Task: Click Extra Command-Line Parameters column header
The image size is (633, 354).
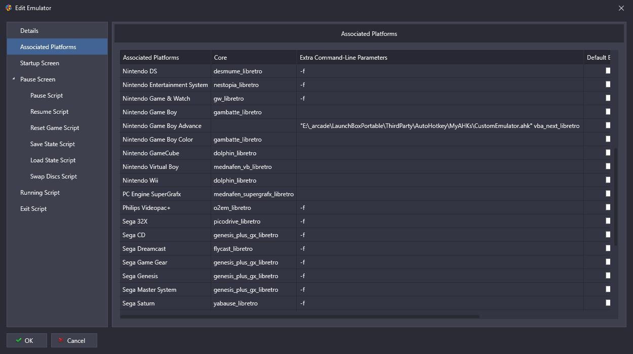Action: coord(440,57)
